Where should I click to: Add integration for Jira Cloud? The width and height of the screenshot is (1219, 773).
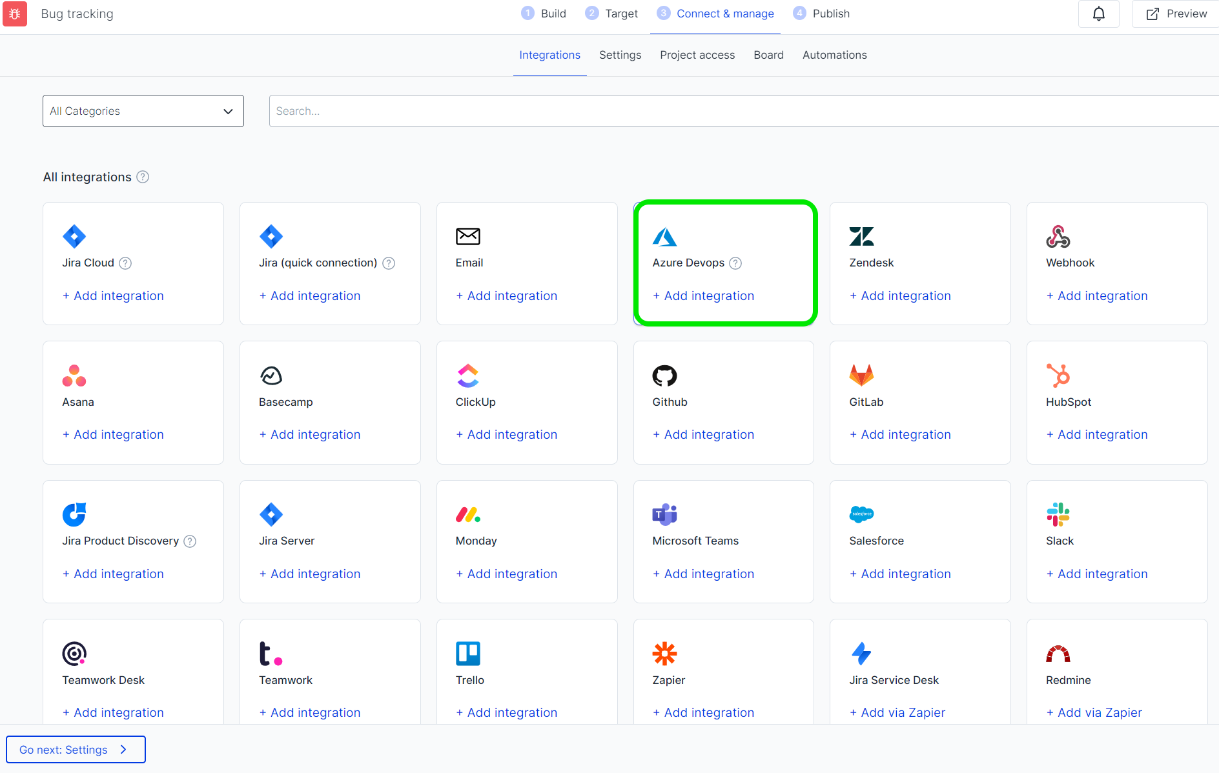113,296
